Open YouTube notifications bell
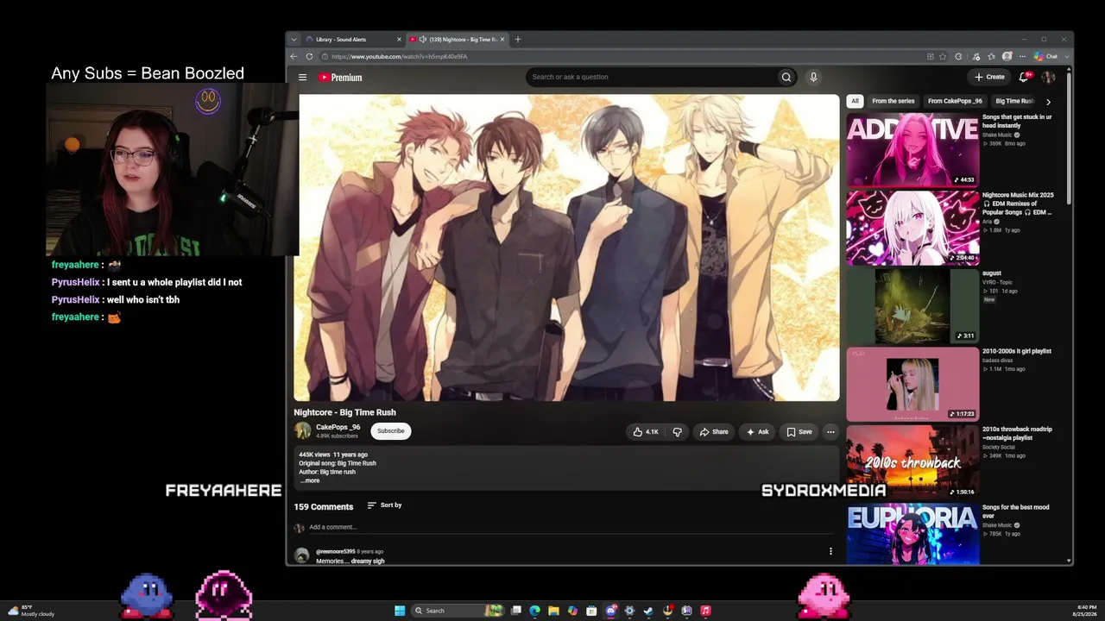Viewport: 1105px width, 621px height. (1024, 77)
